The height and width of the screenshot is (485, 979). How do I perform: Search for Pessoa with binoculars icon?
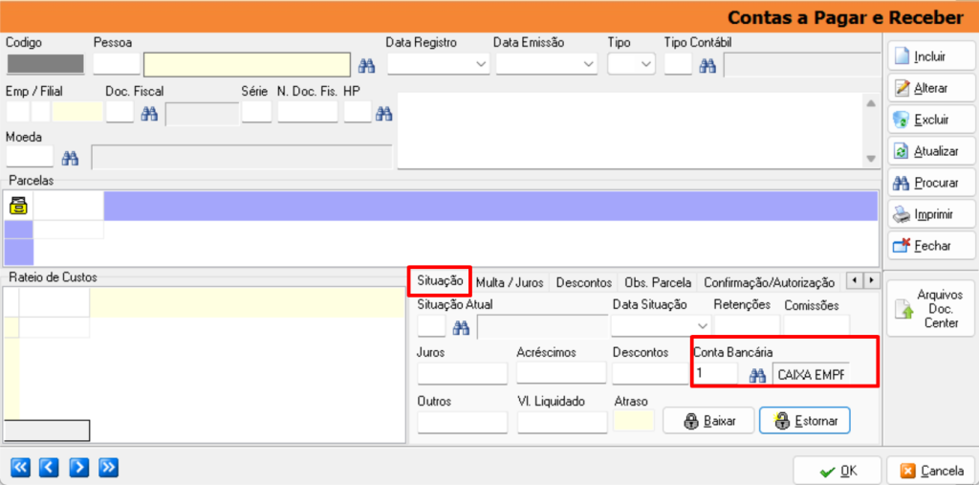click(365, 64)
